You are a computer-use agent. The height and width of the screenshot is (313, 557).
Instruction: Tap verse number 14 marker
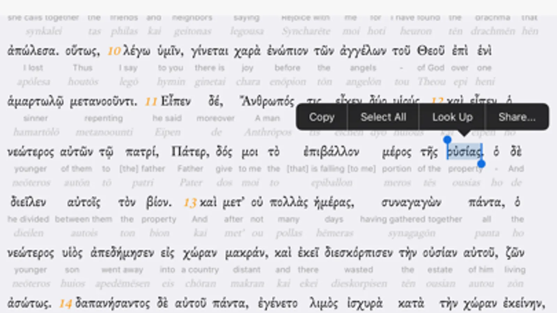point(65,304)
